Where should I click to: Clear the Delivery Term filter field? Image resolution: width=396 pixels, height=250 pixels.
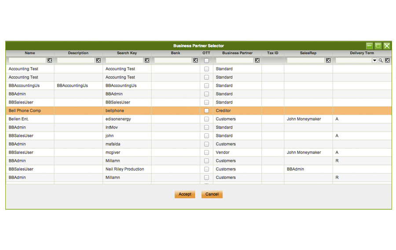point(387,61)
